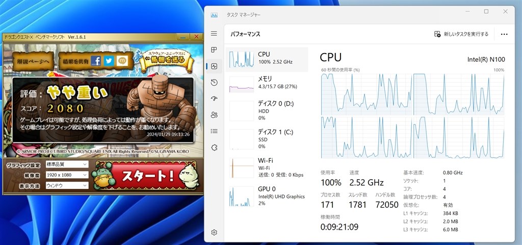The height and width of the screenshot is (245, 522).
Task: Open グラフィック設定 dropdown showing 標準品質
Action: coord(67,164)
